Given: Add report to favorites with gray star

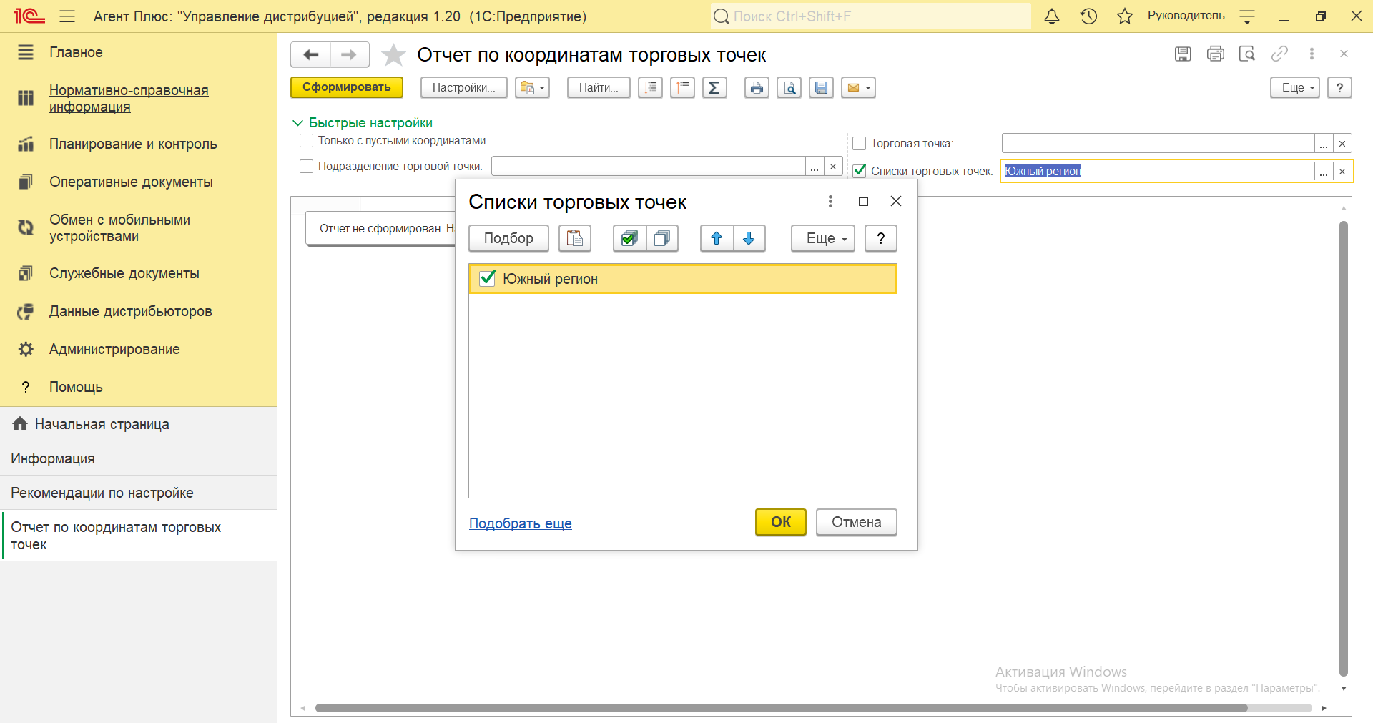Looking at the screenshot, I should pos(393,55).
